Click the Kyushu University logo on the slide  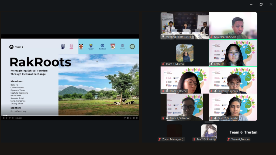[x=123, y=47]
